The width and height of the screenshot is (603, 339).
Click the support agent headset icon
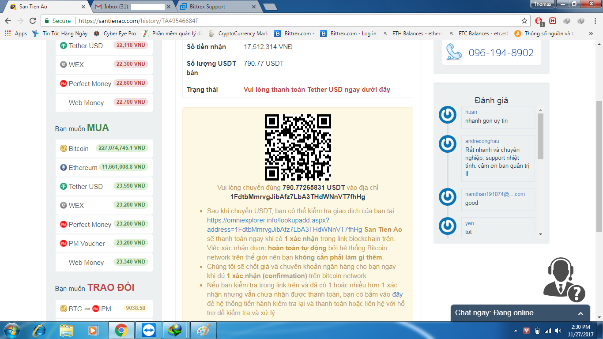point(564,280)
